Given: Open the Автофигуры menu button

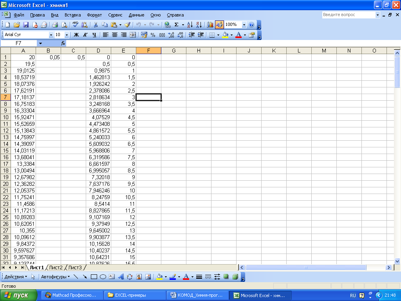Looking at the screenshot, I should [x=55, y=277].
